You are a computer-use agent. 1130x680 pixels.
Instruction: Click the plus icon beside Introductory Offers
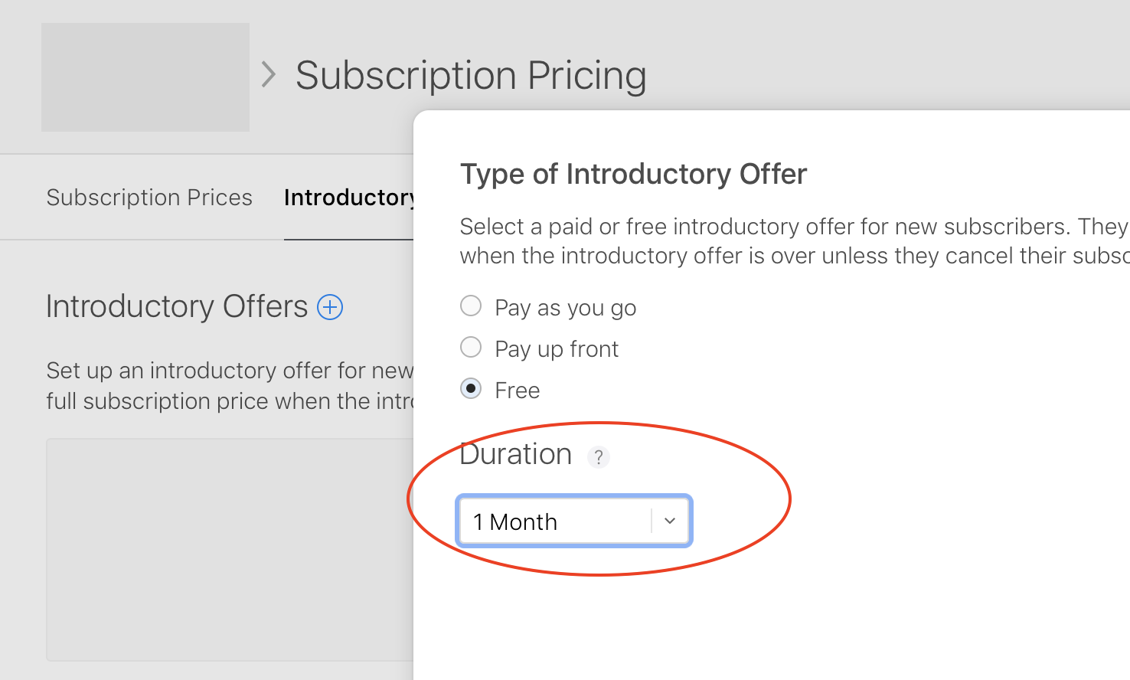tap(330, 307)
